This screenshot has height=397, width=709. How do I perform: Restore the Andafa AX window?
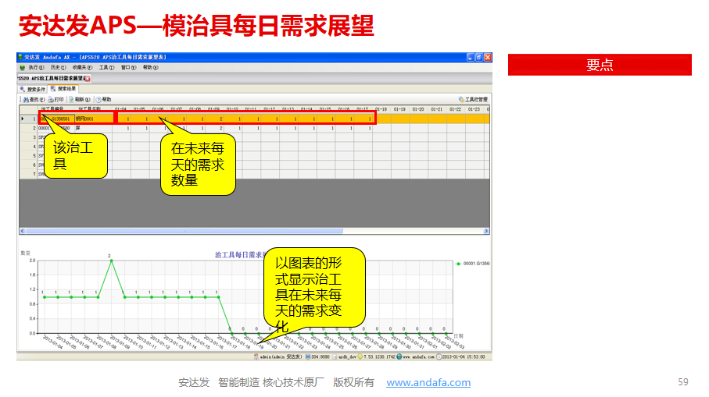479,57
